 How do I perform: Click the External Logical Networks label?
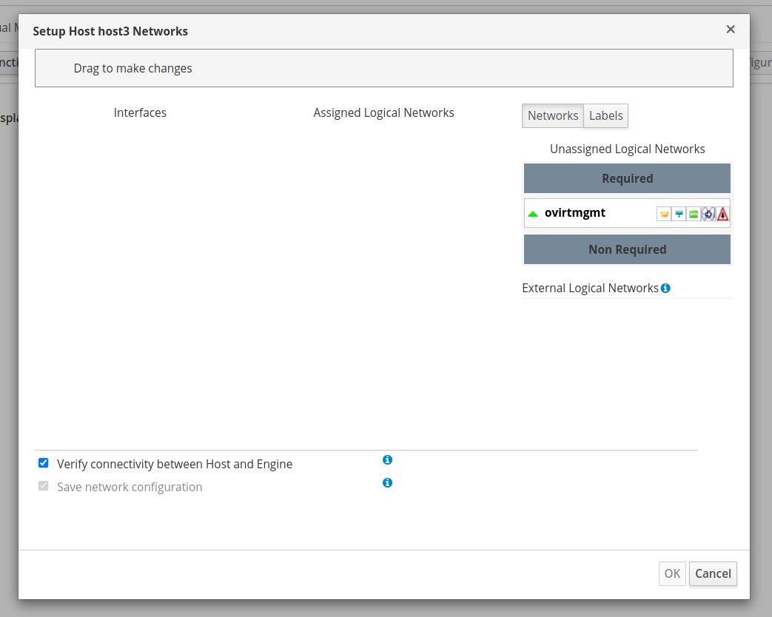[590, 288]
